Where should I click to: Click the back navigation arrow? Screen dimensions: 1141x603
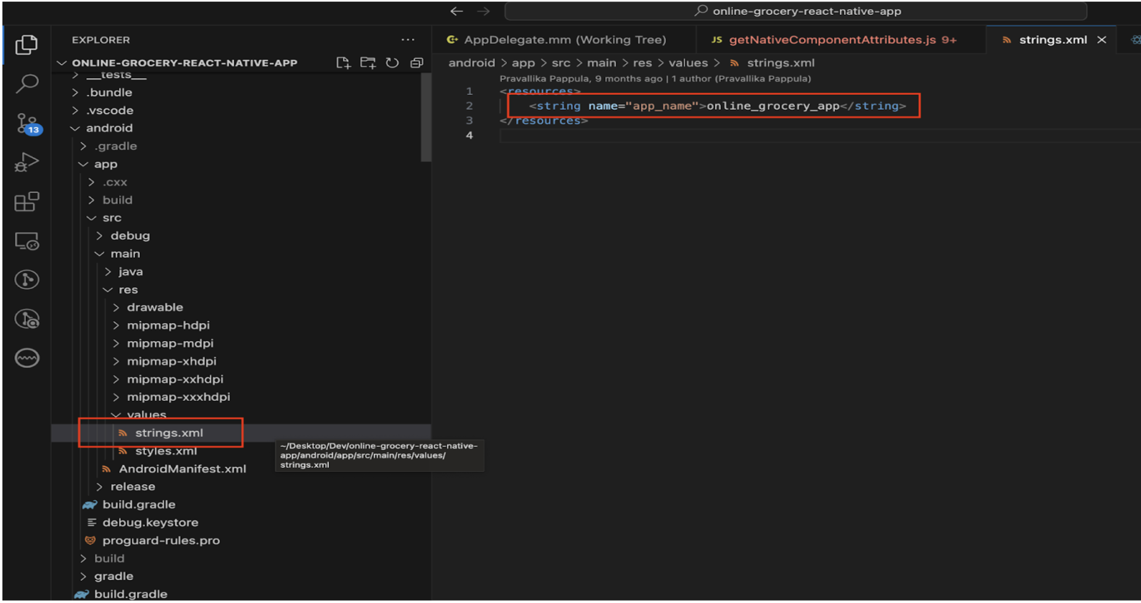456,10
